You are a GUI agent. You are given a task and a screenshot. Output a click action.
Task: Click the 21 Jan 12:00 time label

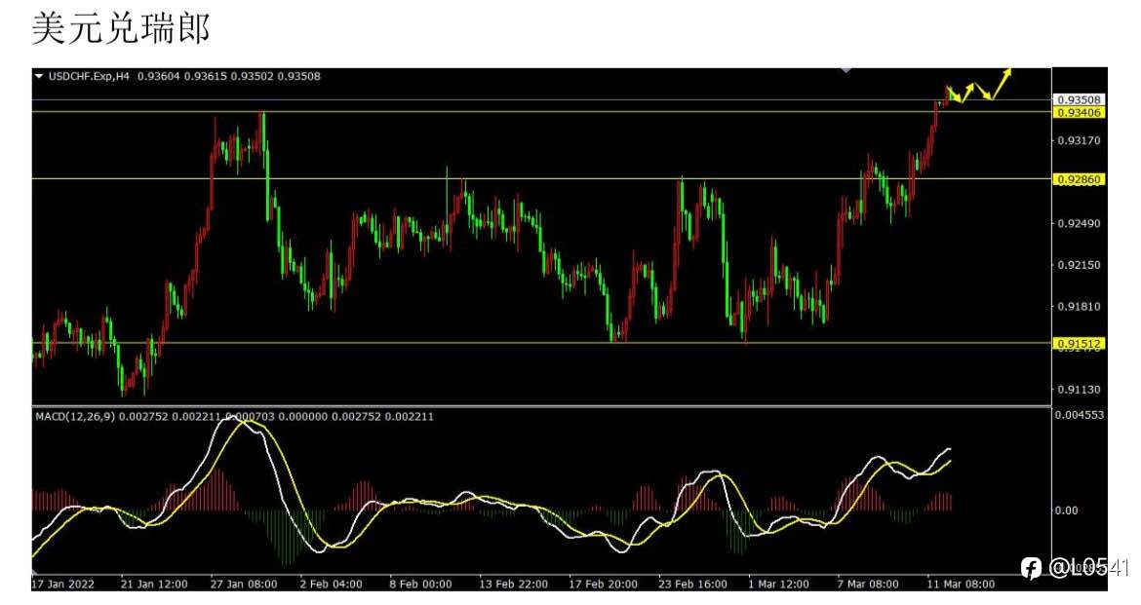(154, 584)
